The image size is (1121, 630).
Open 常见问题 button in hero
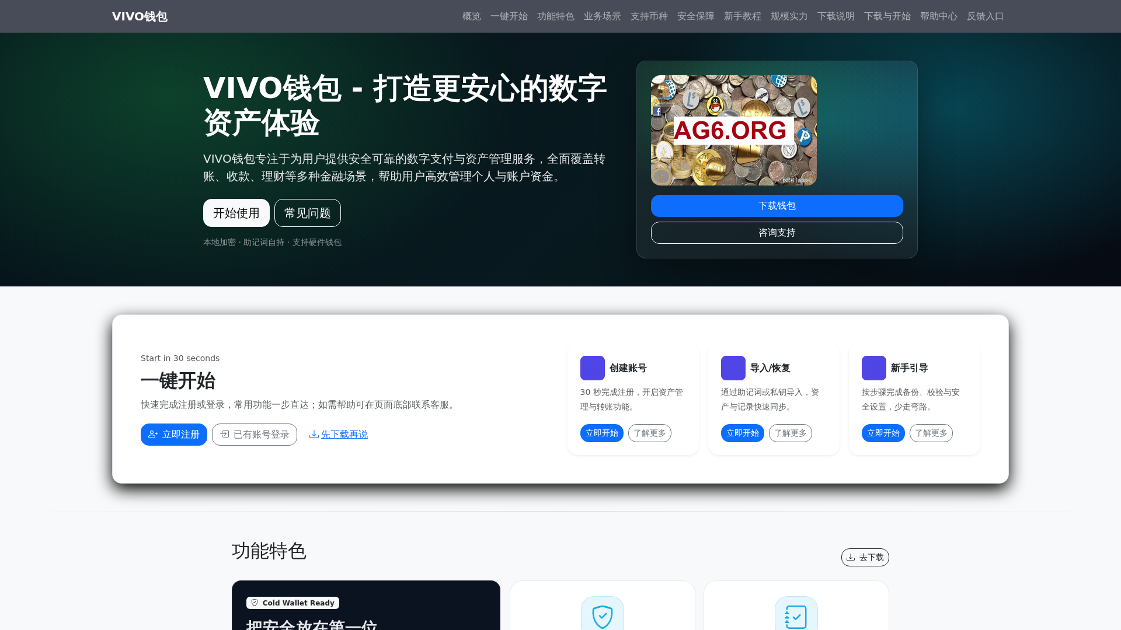308,213
